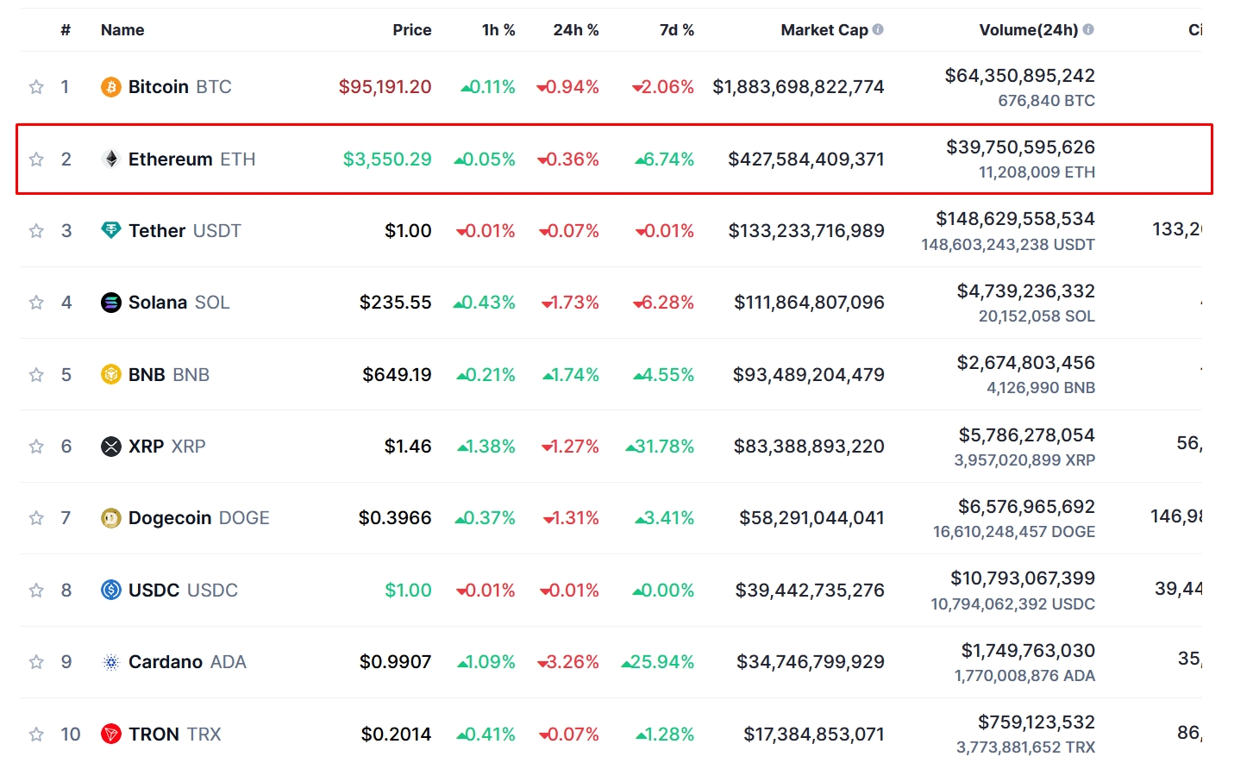Click the Ethereum ETH logo icon
Image resolution: width=1253 pixels, height=769 pixels.
pos(110,159)
